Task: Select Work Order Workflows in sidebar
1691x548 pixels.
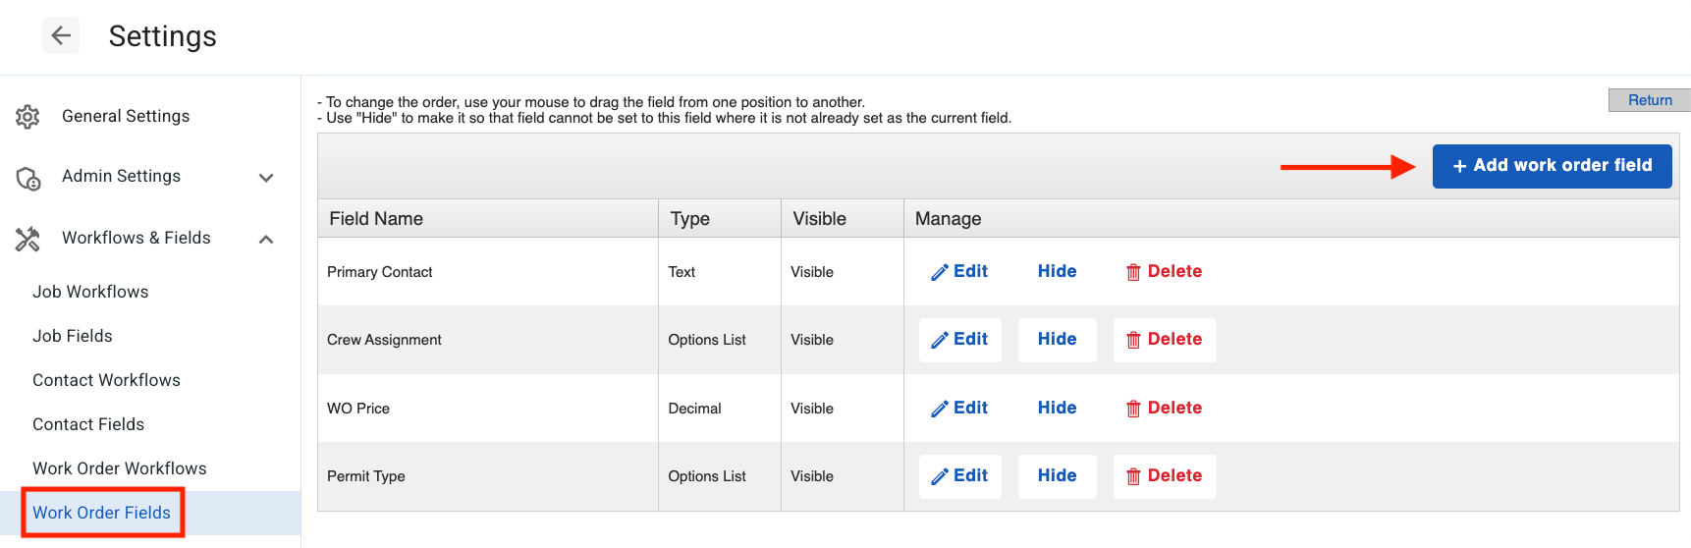Action: point(120,468)
